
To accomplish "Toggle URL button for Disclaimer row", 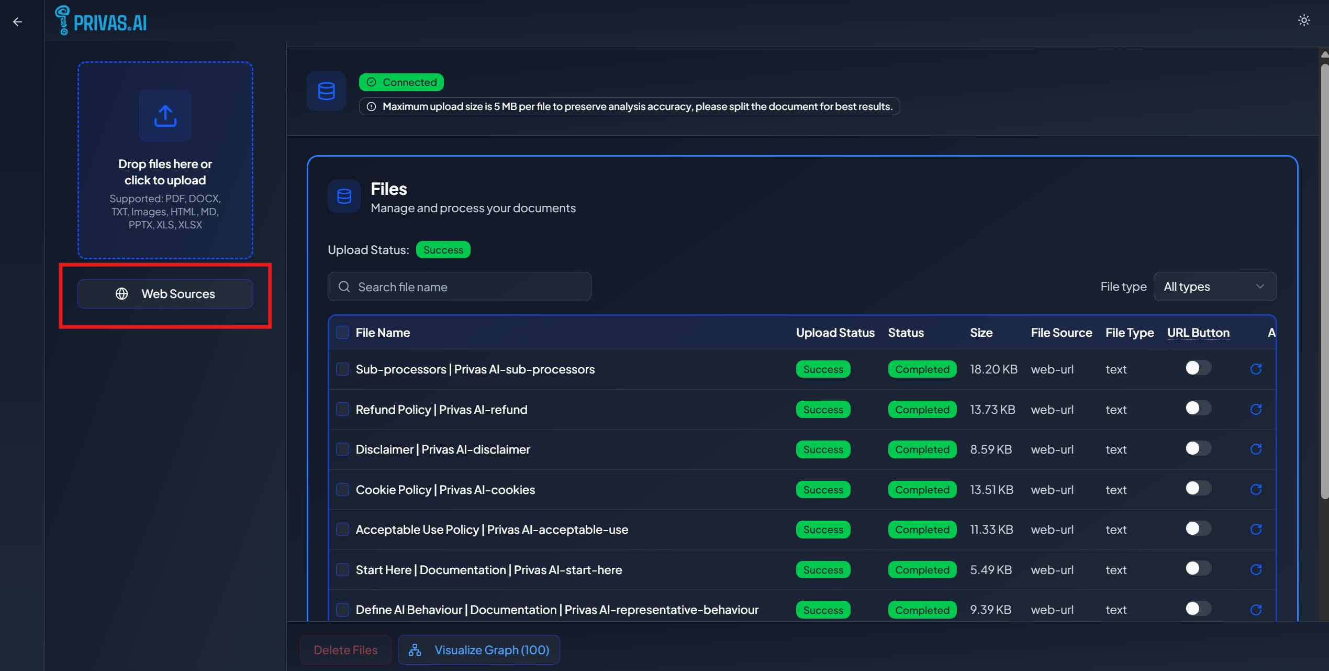I will [1198, 448].
